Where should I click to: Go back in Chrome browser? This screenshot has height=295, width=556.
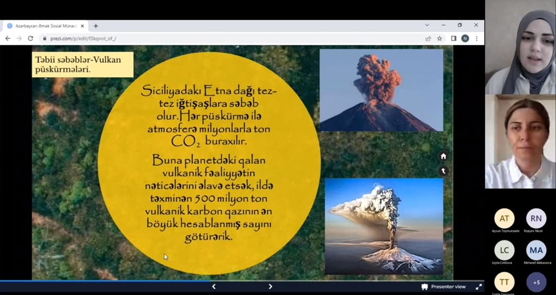pyautogui.click(x=8, y=38)
